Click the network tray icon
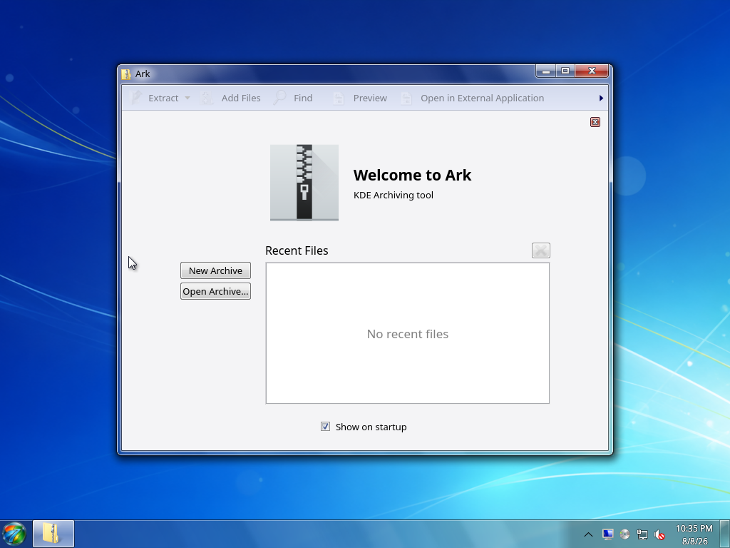This screenshot has width=730, height=548. pos(642,534)
